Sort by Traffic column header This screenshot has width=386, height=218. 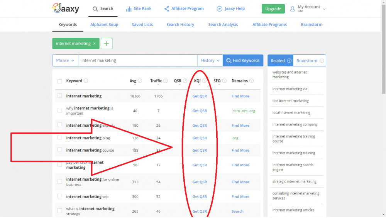point(156,80)
